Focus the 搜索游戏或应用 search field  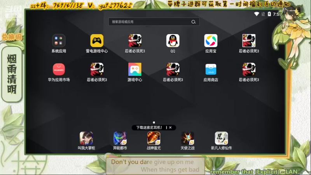pos(154,22)
